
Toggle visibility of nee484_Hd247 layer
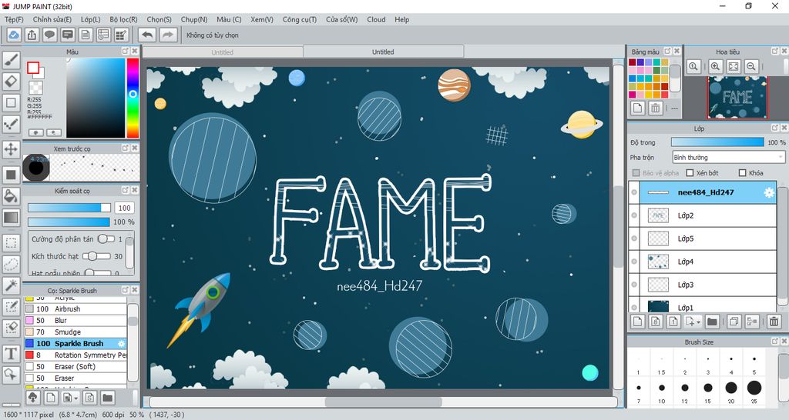pyautogui.click(x=634, y=192)
